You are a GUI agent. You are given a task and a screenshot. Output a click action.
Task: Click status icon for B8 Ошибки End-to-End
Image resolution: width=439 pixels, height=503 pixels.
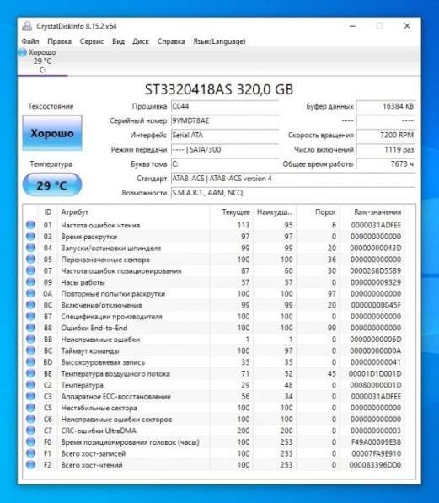(x=30, y=328)
